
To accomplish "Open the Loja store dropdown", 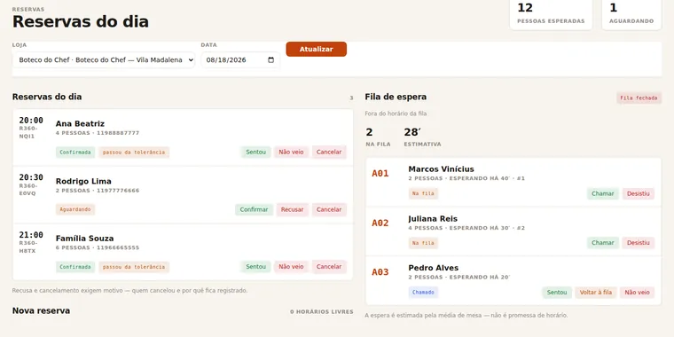I will 104,60.
